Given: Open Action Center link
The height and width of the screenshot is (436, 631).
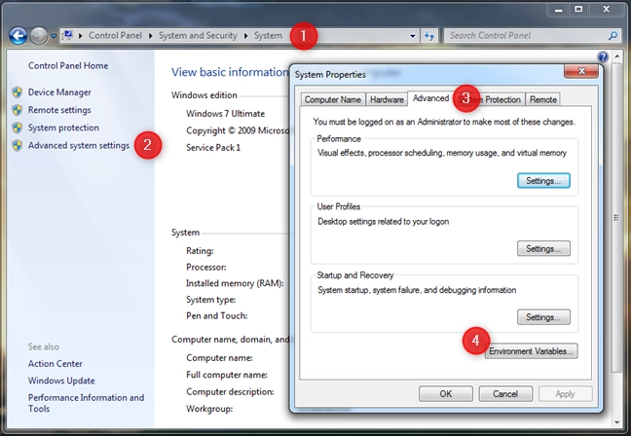Looking at the screenshot, I should pos(56,364).
